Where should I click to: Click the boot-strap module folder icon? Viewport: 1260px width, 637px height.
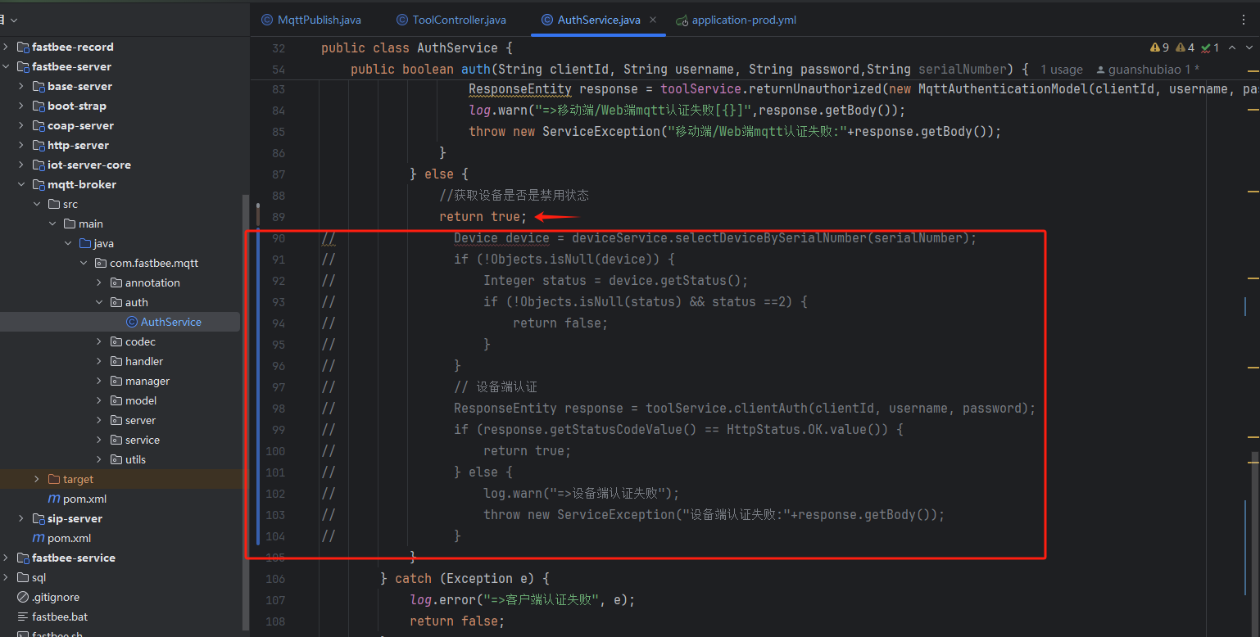pyautogui.click(x=38, y=106)
